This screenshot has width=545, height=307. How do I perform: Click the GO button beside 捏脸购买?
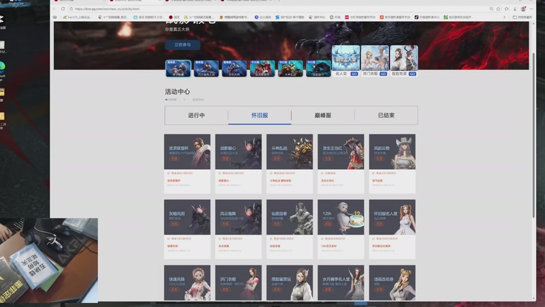pyautogui.click(x=412, y=74)
